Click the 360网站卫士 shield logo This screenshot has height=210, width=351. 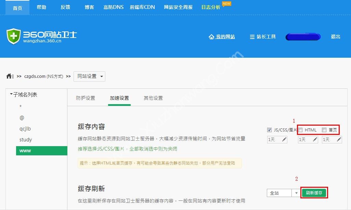pyautogui.click(x=13, y=36)
